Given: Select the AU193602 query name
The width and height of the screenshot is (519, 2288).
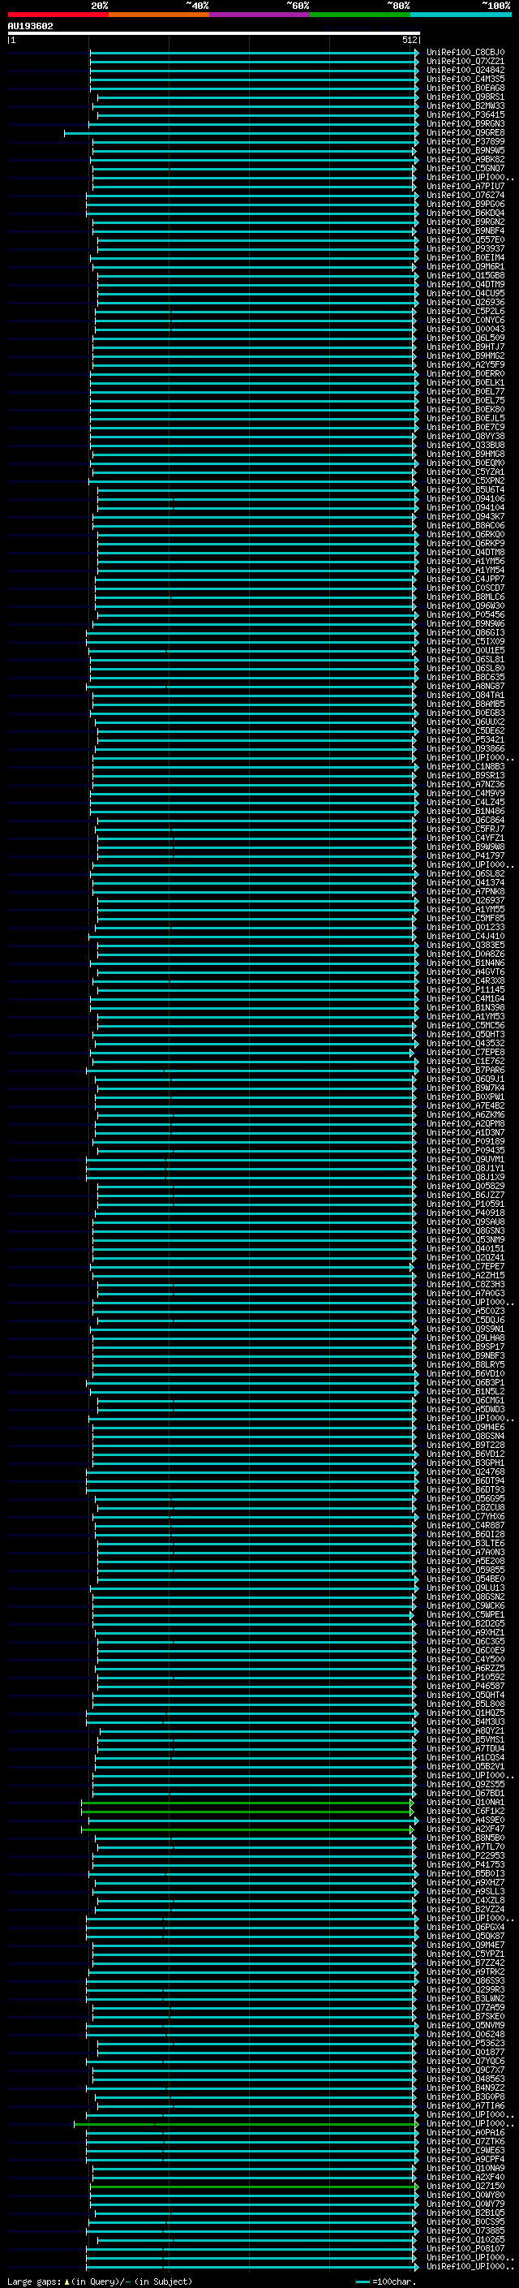Looking at the screenshot, I should [30, 27].
